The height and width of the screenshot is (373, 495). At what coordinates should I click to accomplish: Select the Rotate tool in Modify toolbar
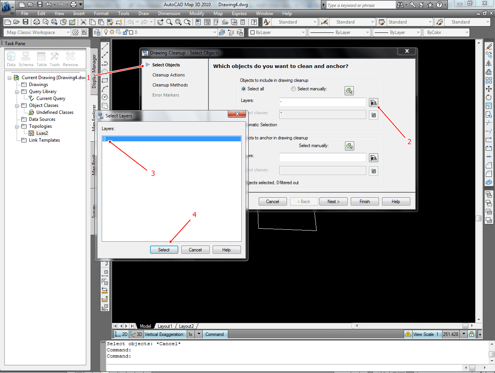[x=489, y=97]
